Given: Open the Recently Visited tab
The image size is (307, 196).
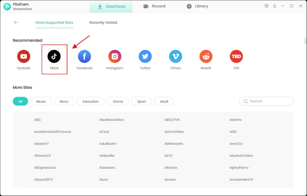Looking at the screenshot, I should 103,22.
